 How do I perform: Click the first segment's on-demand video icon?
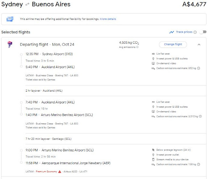(x=153, y=63)
